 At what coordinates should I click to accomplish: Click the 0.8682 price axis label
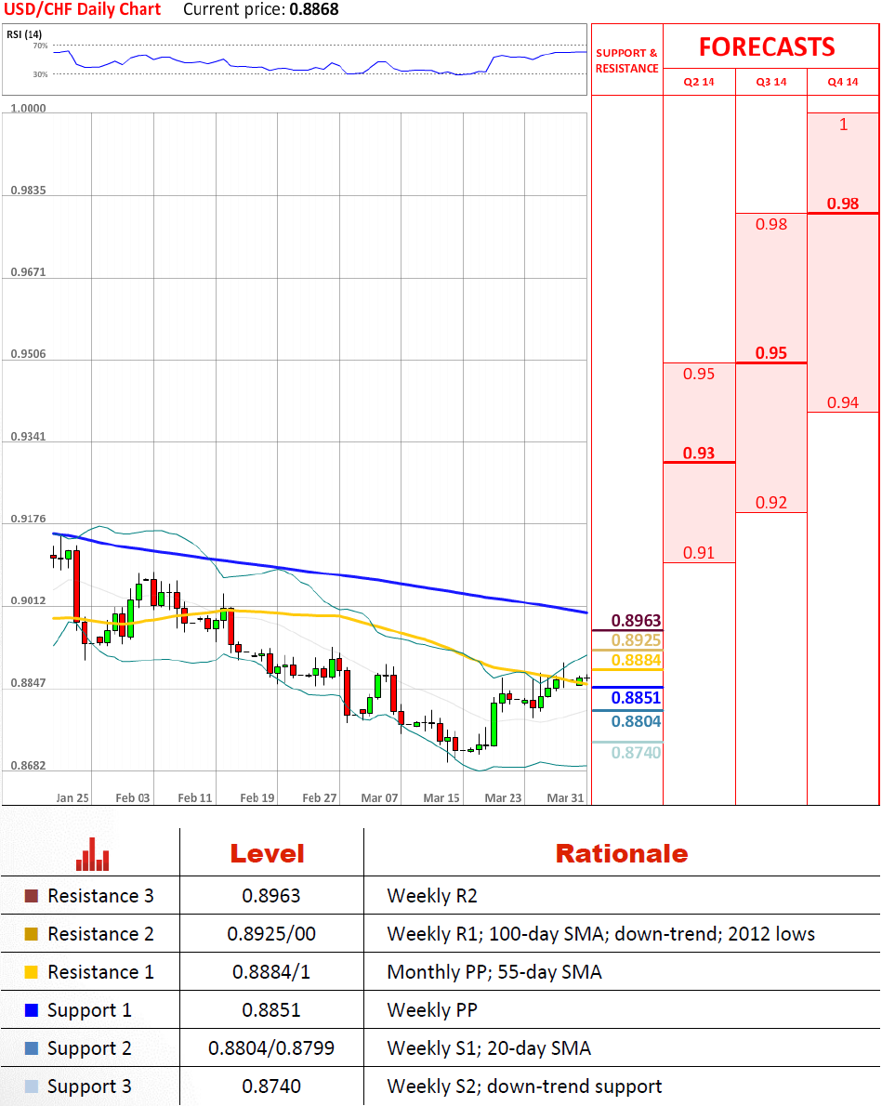[28, 765]
